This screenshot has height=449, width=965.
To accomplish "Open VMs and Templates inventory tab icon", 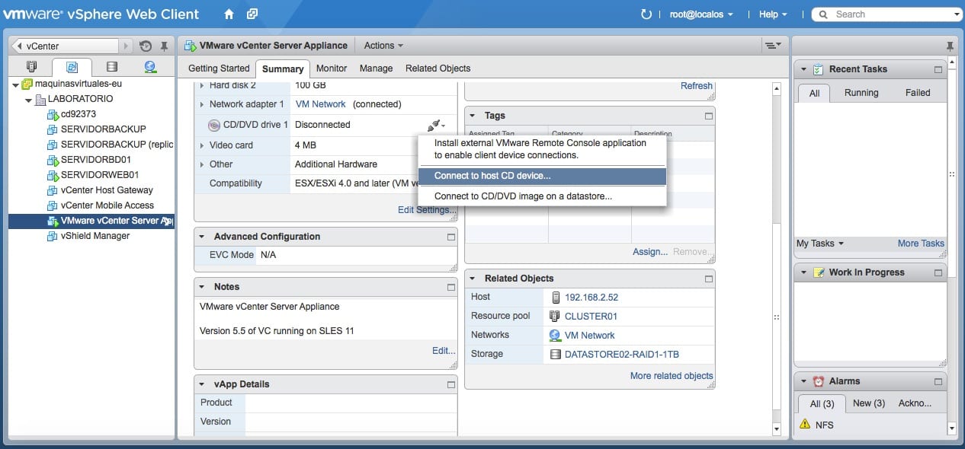I will click(72, 67).
